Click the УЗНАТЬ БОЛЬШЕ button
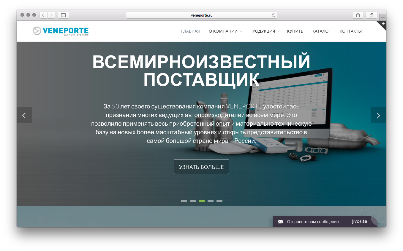 [201, 167]
